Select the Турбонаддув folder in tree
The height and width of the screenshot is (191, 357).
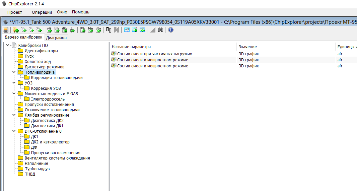point(37,169)
